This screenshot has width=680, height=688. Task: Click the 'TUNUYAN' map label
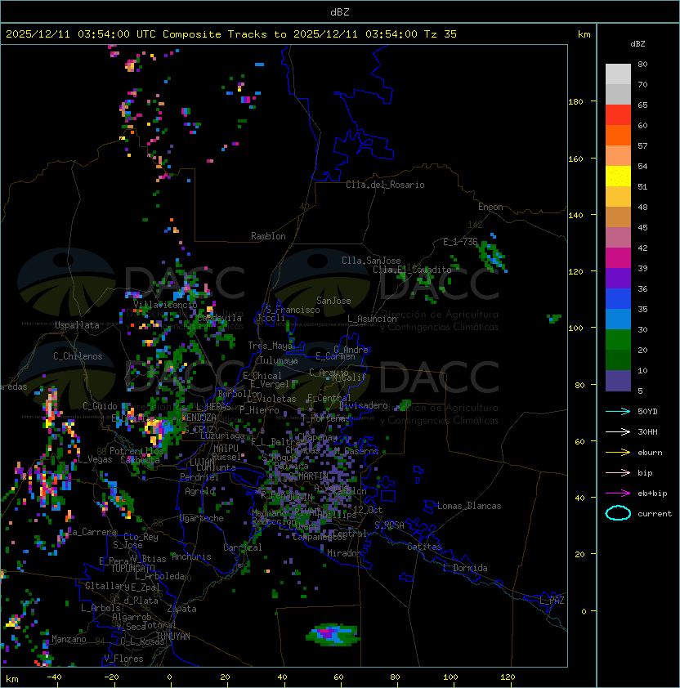[173, 637]
